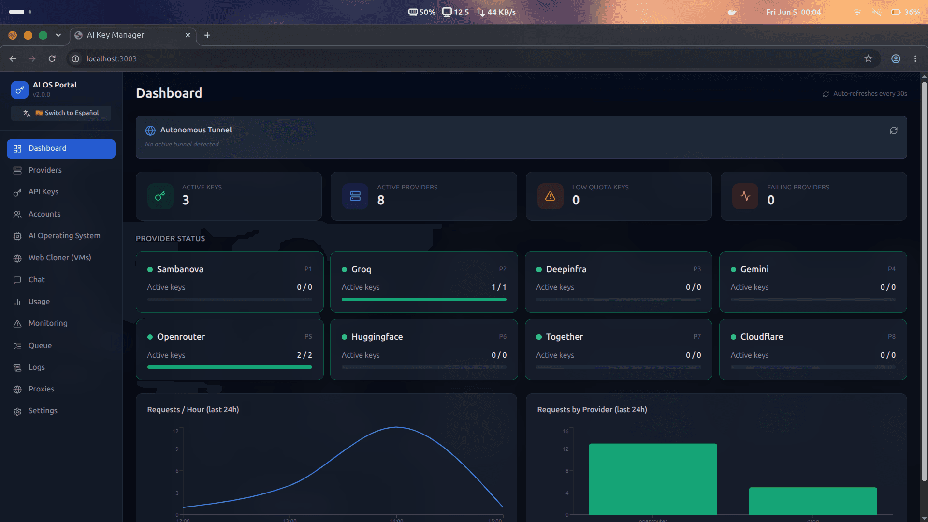
Task: Go to API Keys in sidebar
Action: click(61, 192)
